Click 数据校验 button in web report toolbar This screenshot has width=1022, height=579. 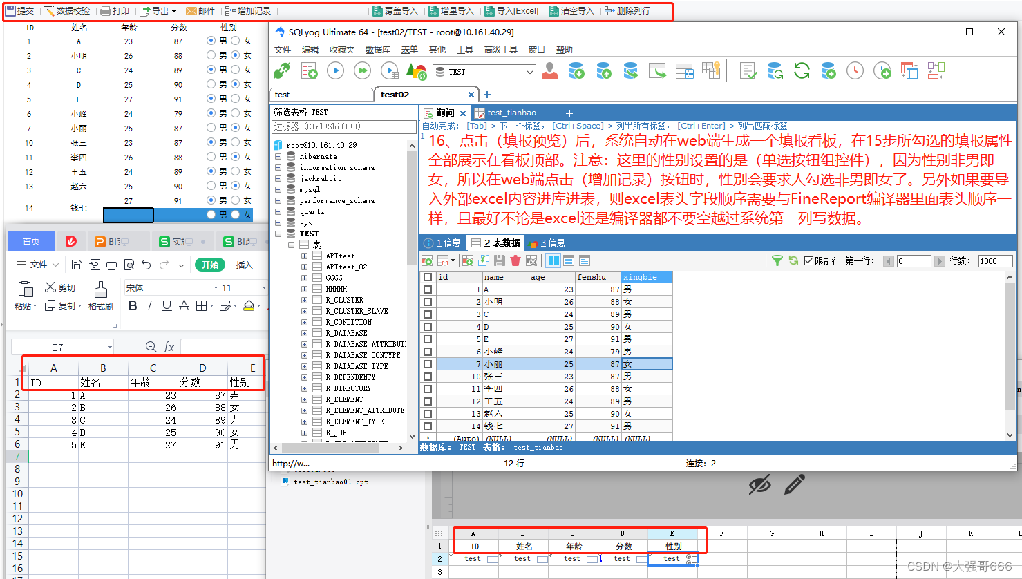point(68,11)
